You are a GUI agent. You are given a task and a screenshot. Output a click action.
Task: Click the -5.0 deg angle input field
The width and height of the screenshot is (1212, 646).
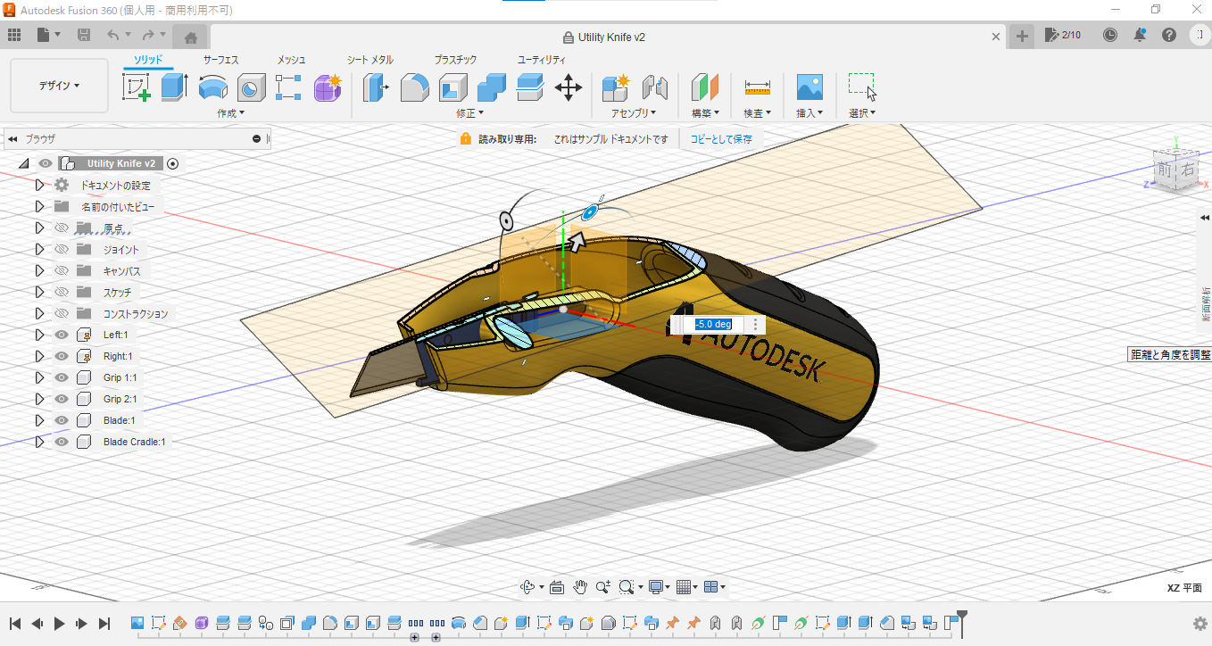point(711,325)
